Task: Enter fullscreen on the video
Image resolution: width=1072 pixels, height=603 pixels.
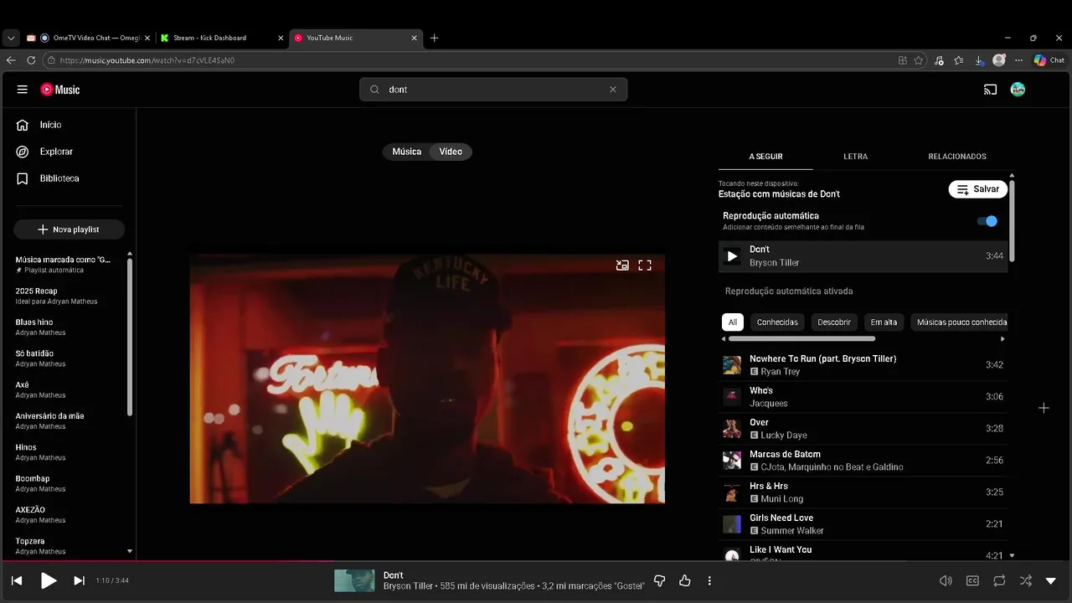Action: [x=645, y=265]
